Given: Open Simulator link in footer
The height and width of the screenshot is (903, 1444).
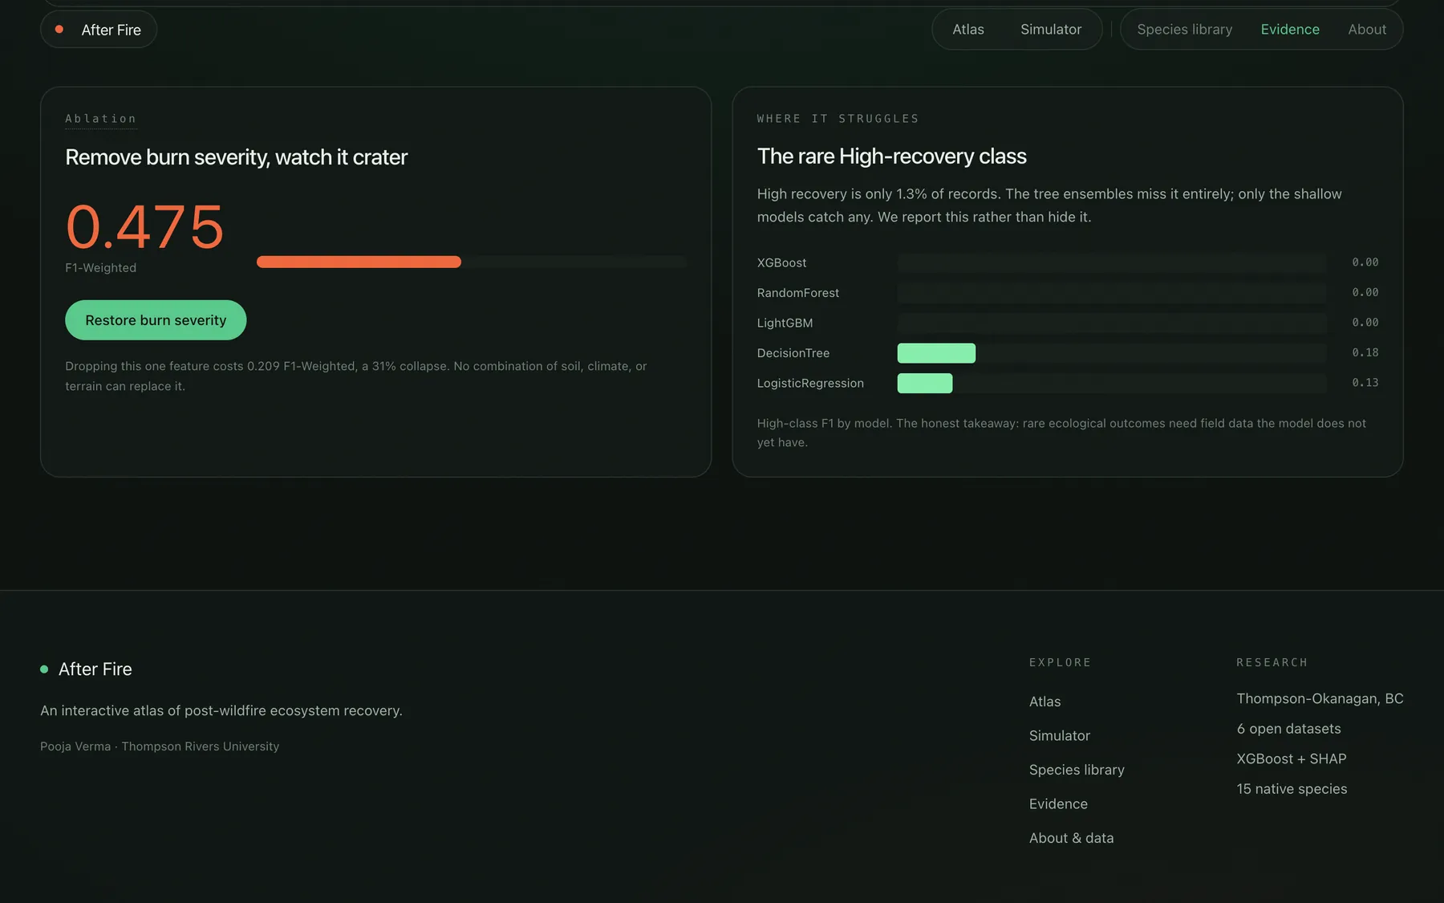Looking at the screenshot, I should (1060, 736).
